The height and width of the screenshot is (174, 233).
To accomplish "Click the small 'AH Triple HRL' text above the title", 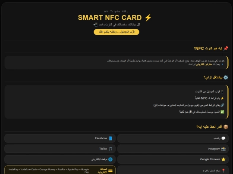I will coord(116,11).
